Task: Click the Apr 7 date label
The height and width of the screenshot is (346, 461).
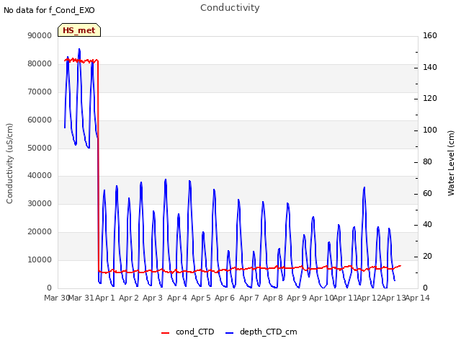Action: (x=249, y=298)
